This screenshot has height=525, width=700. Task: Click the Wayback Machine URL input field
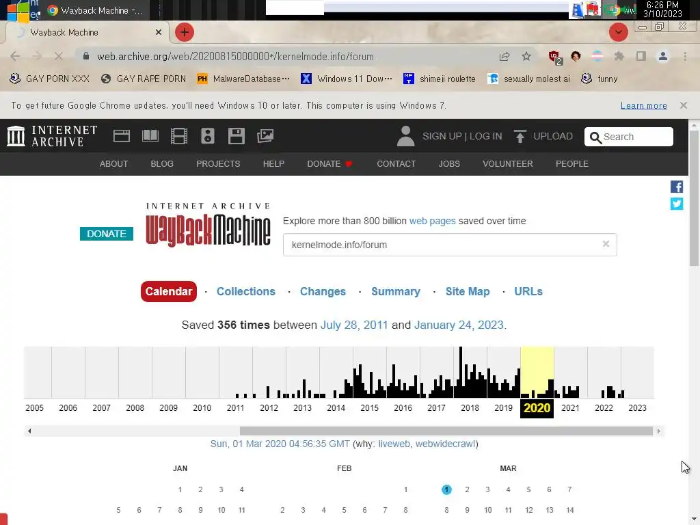coord(450,245)
